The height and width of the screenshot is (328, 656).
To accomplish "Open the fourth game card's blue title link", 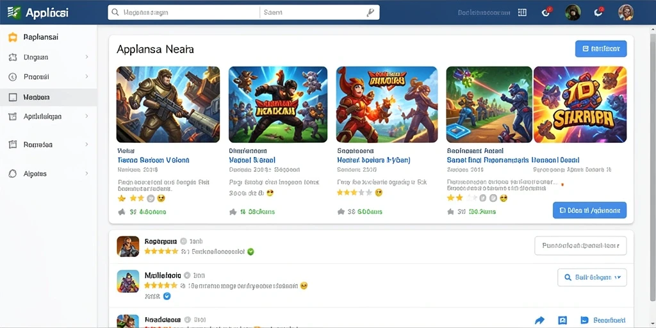I will coord(513,160).
